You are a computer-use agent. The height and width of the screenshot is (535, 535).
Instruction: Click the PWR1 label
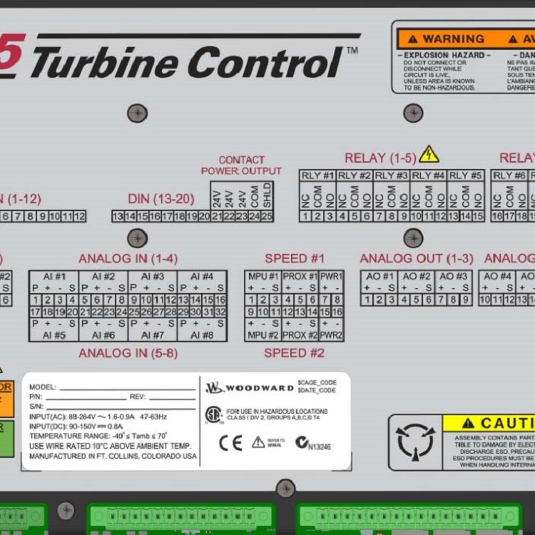[331, 276]
